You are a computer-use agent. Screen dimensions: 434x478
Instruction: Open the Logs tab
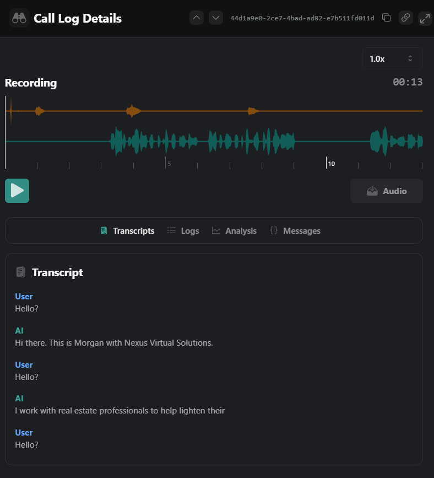(183, 231)
